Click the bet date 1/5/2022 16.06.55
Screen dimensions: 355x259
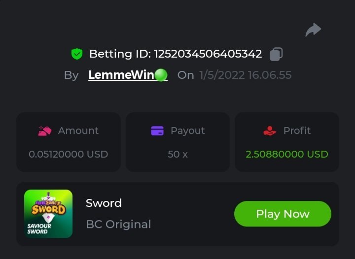(246, 75)
